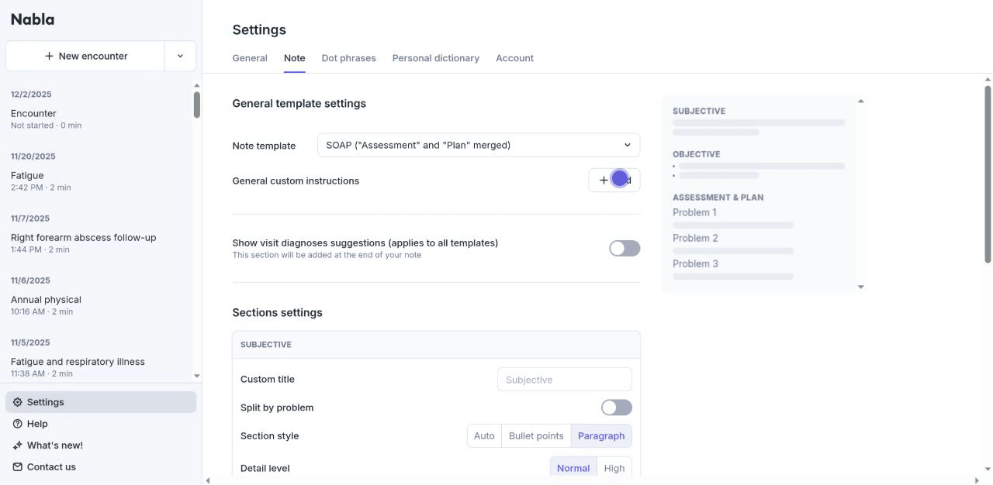The height and width of the screenshot is (485, 993).
Task: Click the Nabla logo
Action: (33, 19)
